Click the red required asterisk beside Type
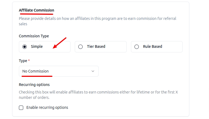209x119 pixels. (x=29, y=60)
